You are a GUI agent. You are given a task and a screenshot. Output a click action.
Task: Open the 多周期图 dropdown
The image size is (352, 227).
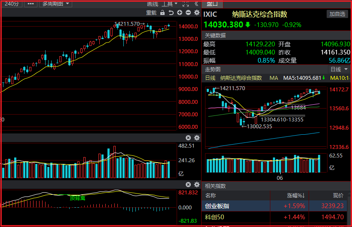click(x=55, y=4)
